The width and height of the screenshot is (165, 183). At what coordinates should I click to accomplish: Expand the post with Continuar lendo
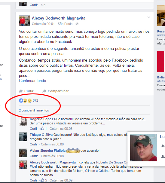click(x=32, y=81)
